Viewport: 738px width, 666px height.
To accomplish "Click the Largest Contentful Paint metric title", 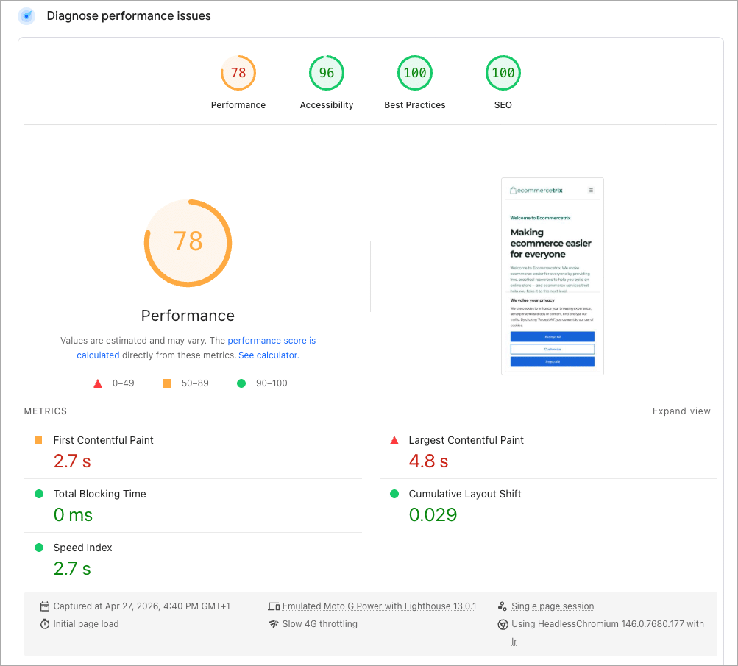I will (466, 440).
